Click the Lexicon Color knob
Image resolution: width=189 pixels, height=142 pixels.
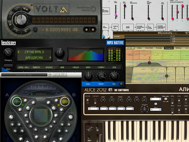[88, 76]
